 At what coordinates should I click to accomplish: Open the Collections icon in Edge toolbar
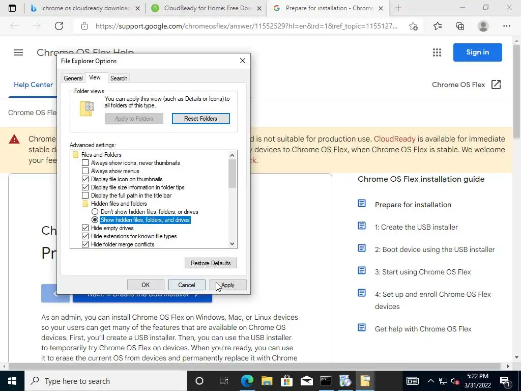460,26
